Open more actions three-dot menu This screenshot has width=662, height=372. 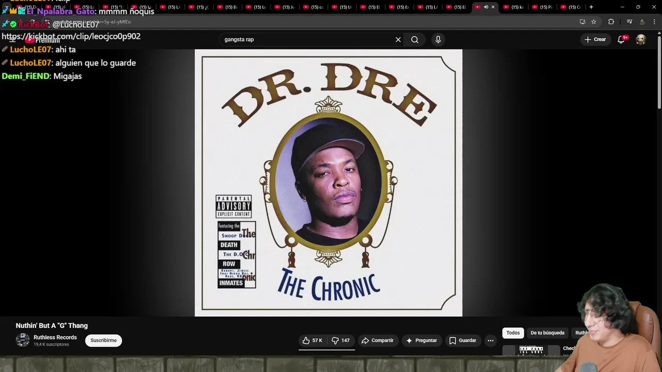point(490,340)
